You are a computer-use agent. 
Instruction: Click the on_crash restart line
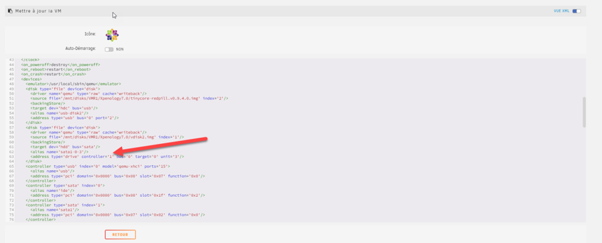(x=54, y=74)
